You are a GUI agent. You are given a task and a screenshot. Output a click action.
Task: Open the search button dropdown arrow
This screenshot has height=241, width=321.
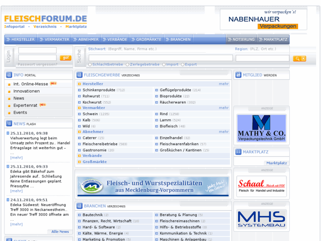point(304,59)
